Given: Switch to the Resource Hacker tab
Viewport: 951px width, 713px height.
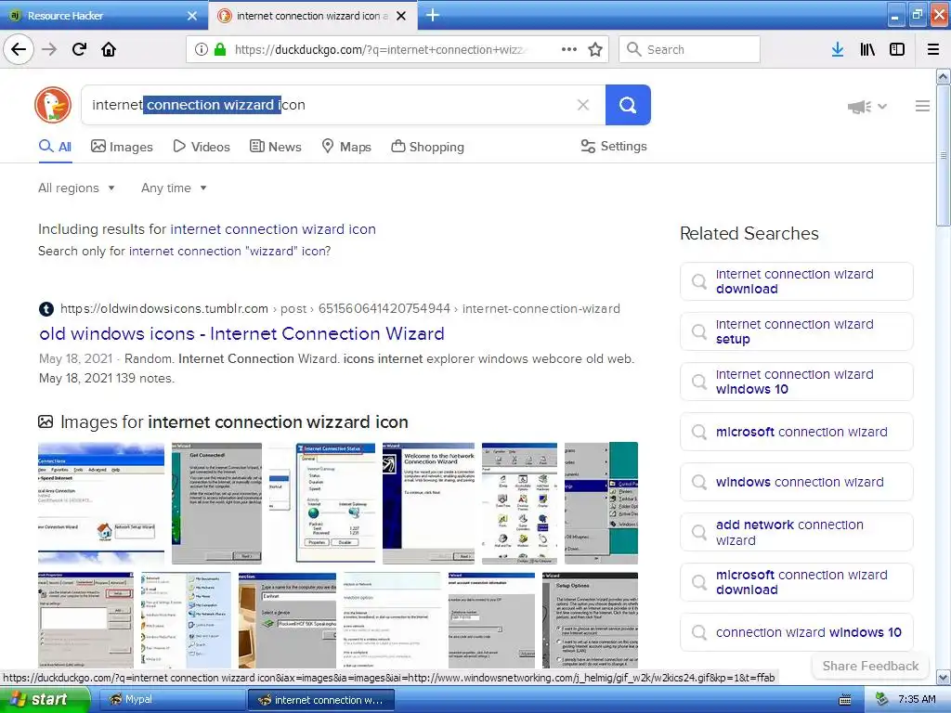Looking at the screenshot, I should point(103,16).
